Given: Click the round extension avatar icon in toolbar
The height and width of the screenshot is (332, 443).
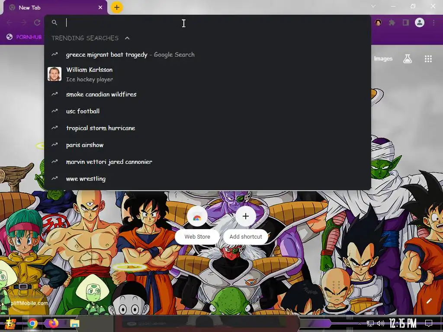Looking at the screenshot, I should point(378,22).
